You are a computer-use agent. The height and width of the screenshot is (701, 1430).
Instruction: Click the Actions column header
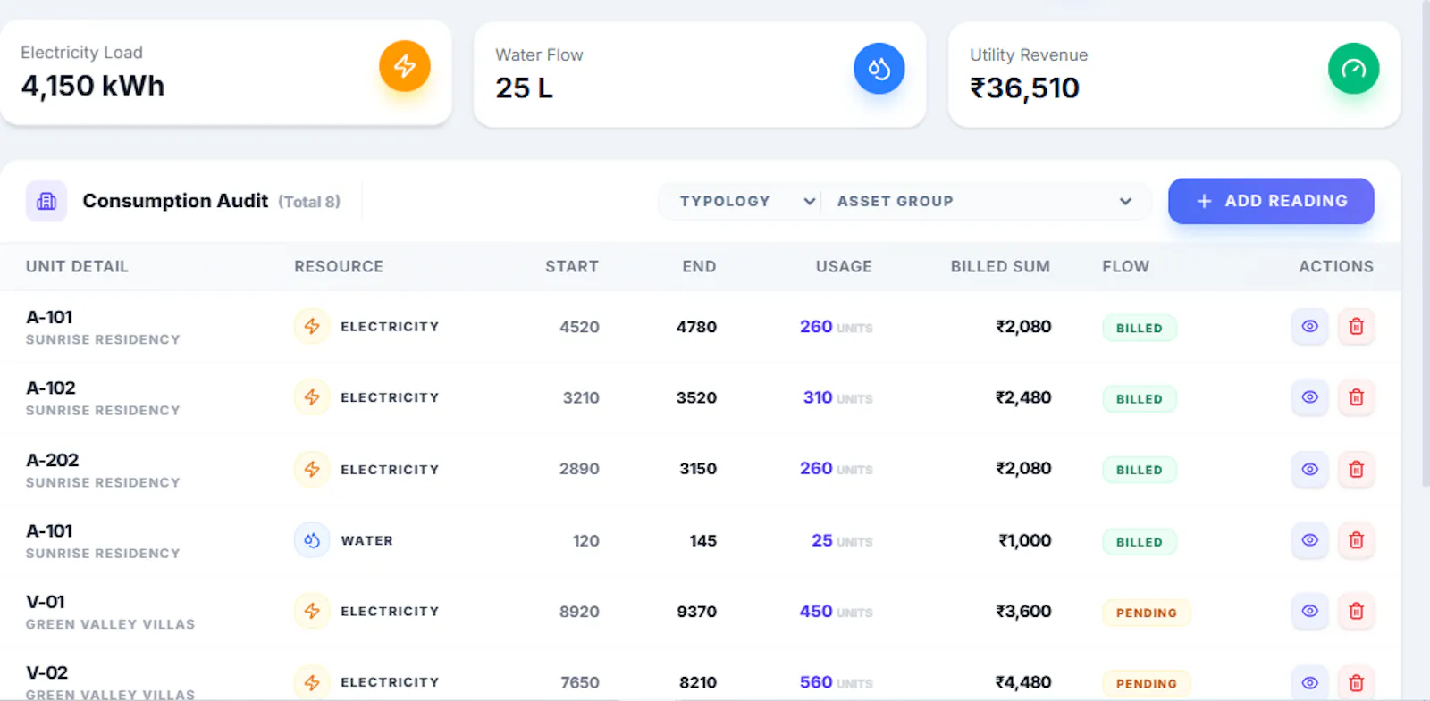coord(1336,266)
